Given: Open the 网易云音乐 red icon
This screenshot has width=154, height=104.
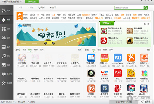Looking at the screenshot, I should (104, 41).
